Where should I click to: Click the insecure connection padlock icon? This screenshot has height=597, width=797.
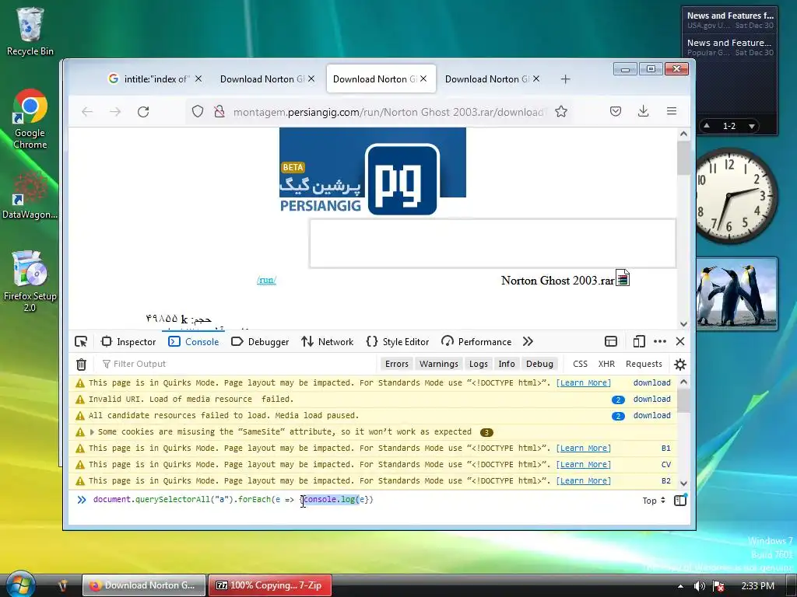click(219, 111)
